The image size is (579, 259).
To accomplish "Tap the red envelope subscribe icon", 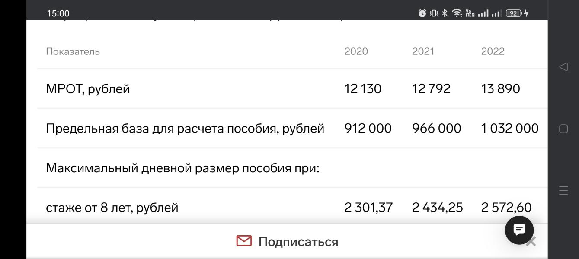I will [244, 241].
